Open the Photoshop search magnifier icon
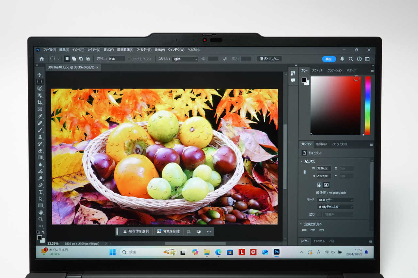 [351, 59]
